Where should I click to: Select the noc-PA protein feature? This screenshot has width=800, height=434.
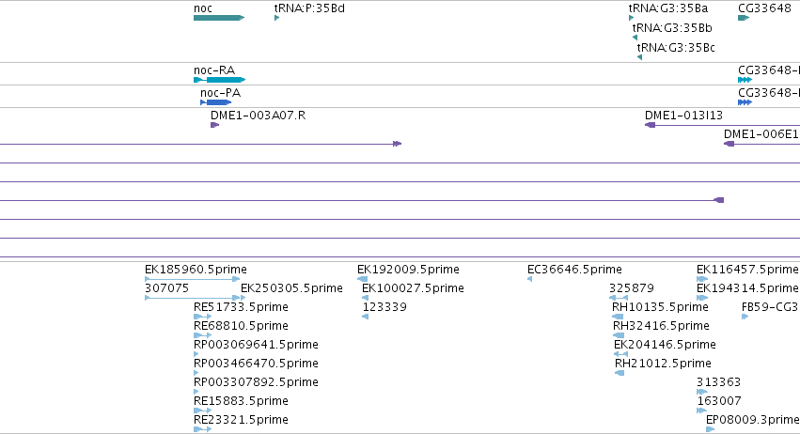tap(216, 102)
